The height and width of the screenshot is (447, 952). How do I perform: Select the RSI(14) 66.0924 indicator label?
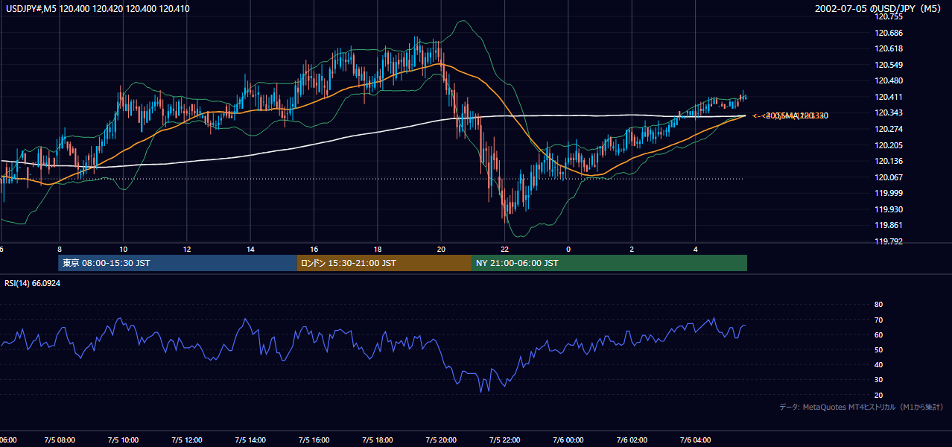[32, 283]
